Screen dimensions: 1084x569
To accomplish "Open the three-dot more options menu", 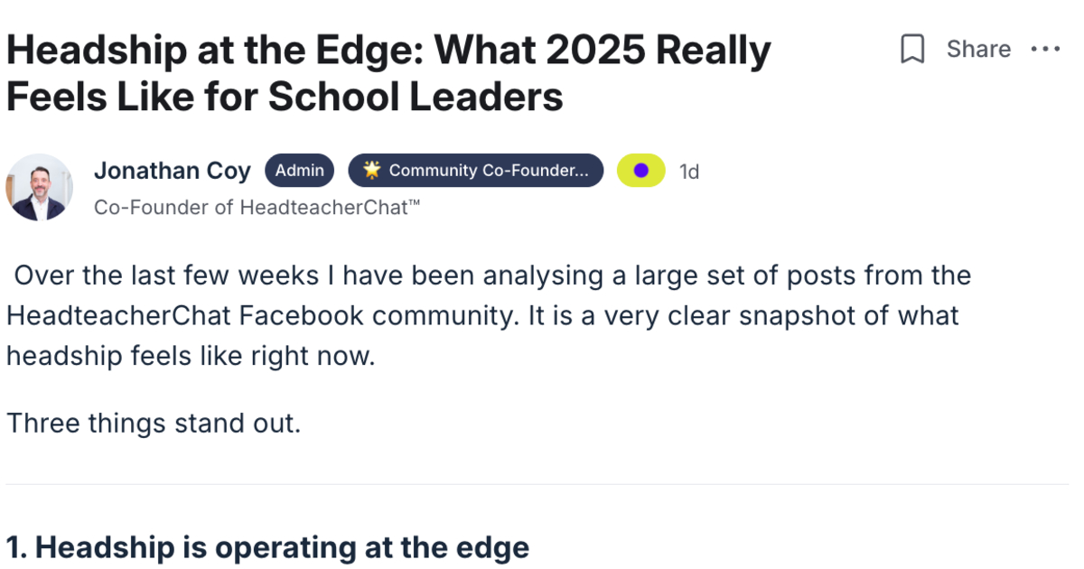I will tap(1045, 50).
